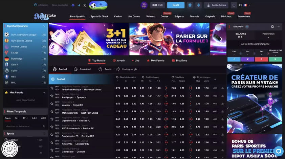Select blue betslip tab 1
285x159 pixels.
coord(234,59)
